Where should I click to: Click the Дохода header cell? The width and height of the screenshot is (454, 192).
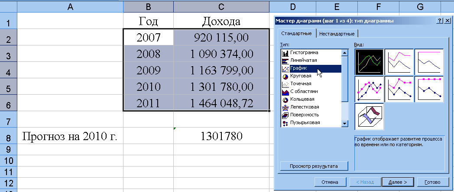[x=221, y=21]
